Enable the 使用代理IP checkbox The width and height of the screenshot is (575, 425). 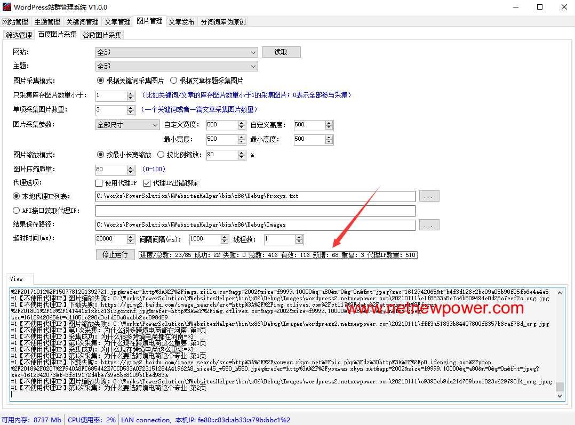coord(116,183)
